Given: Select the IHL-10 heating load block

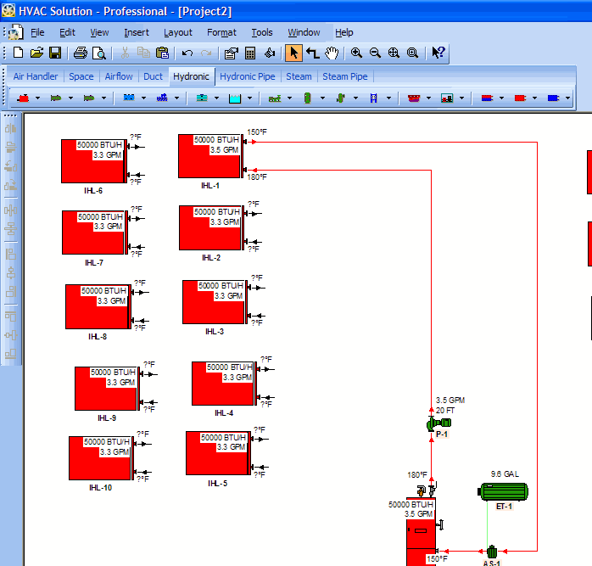Looking at the screenshot, I should coord(100,458).
